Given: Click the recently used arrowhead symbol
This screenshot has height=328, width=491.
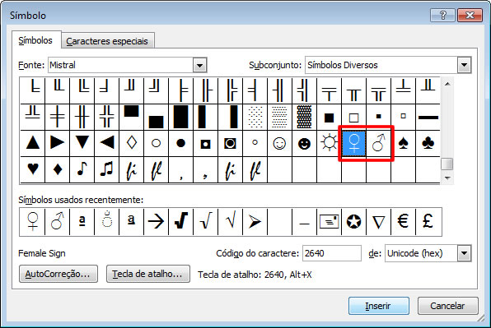Looking at the screenshot, I should 255,221.
